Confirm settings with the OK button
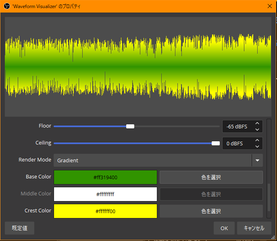The height and width of the screenshot is (241, 277). click(x=224, y=228)
